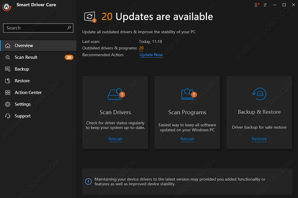Click 'Driver backup for safe restore' text
Screen dimensions: 298x198
pos(259,127)
